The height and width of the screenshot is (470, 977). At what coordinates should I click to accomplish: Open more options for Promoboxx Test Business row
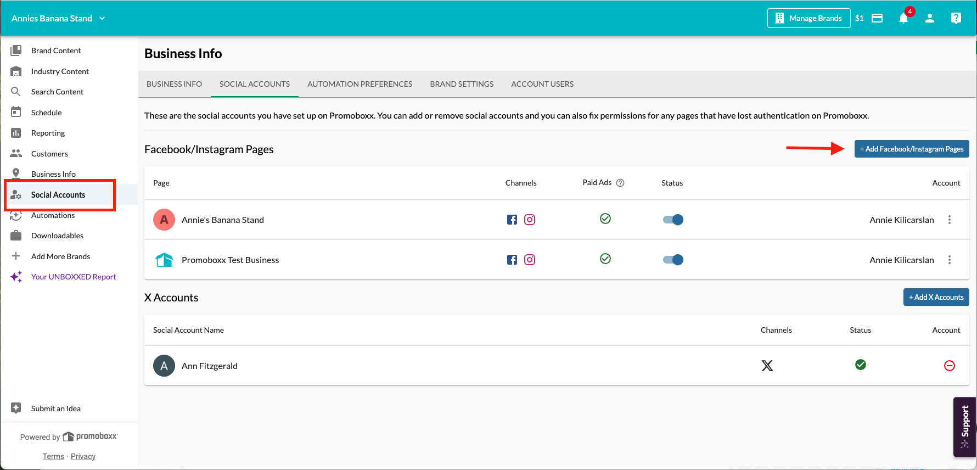coord(950,260)
